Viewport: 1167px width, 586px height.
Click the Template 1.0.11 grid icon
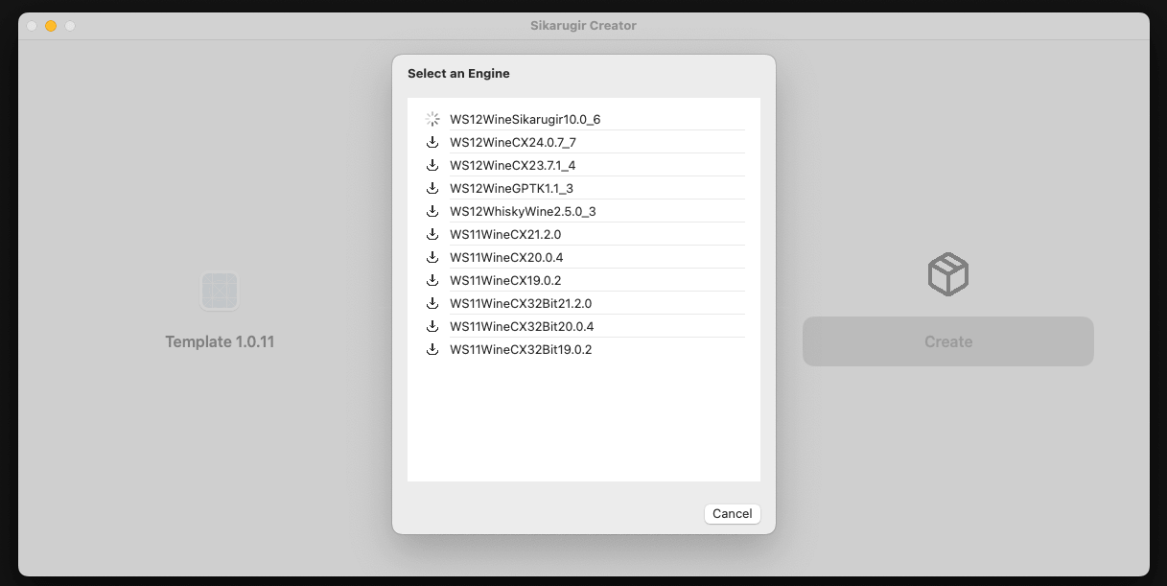tap(220, 291)
